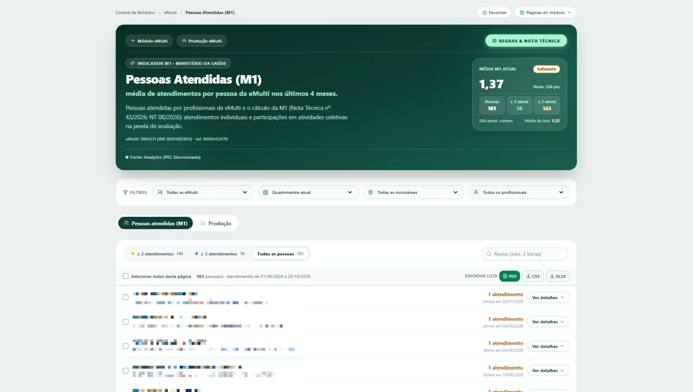The height and width of the screenshot is (392, 693).
Task: Open the Todos os profissionais dropdown arrow
Action: pyautogui.click(x=561, y=193)
